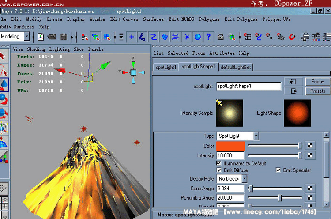The image size is (331, 219).
Task: Click the Intensity slider handle
Action: 300,156
